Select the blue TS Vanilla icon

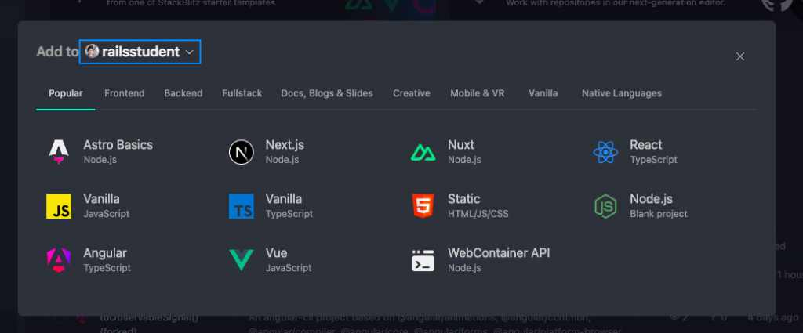pos(241,206)
